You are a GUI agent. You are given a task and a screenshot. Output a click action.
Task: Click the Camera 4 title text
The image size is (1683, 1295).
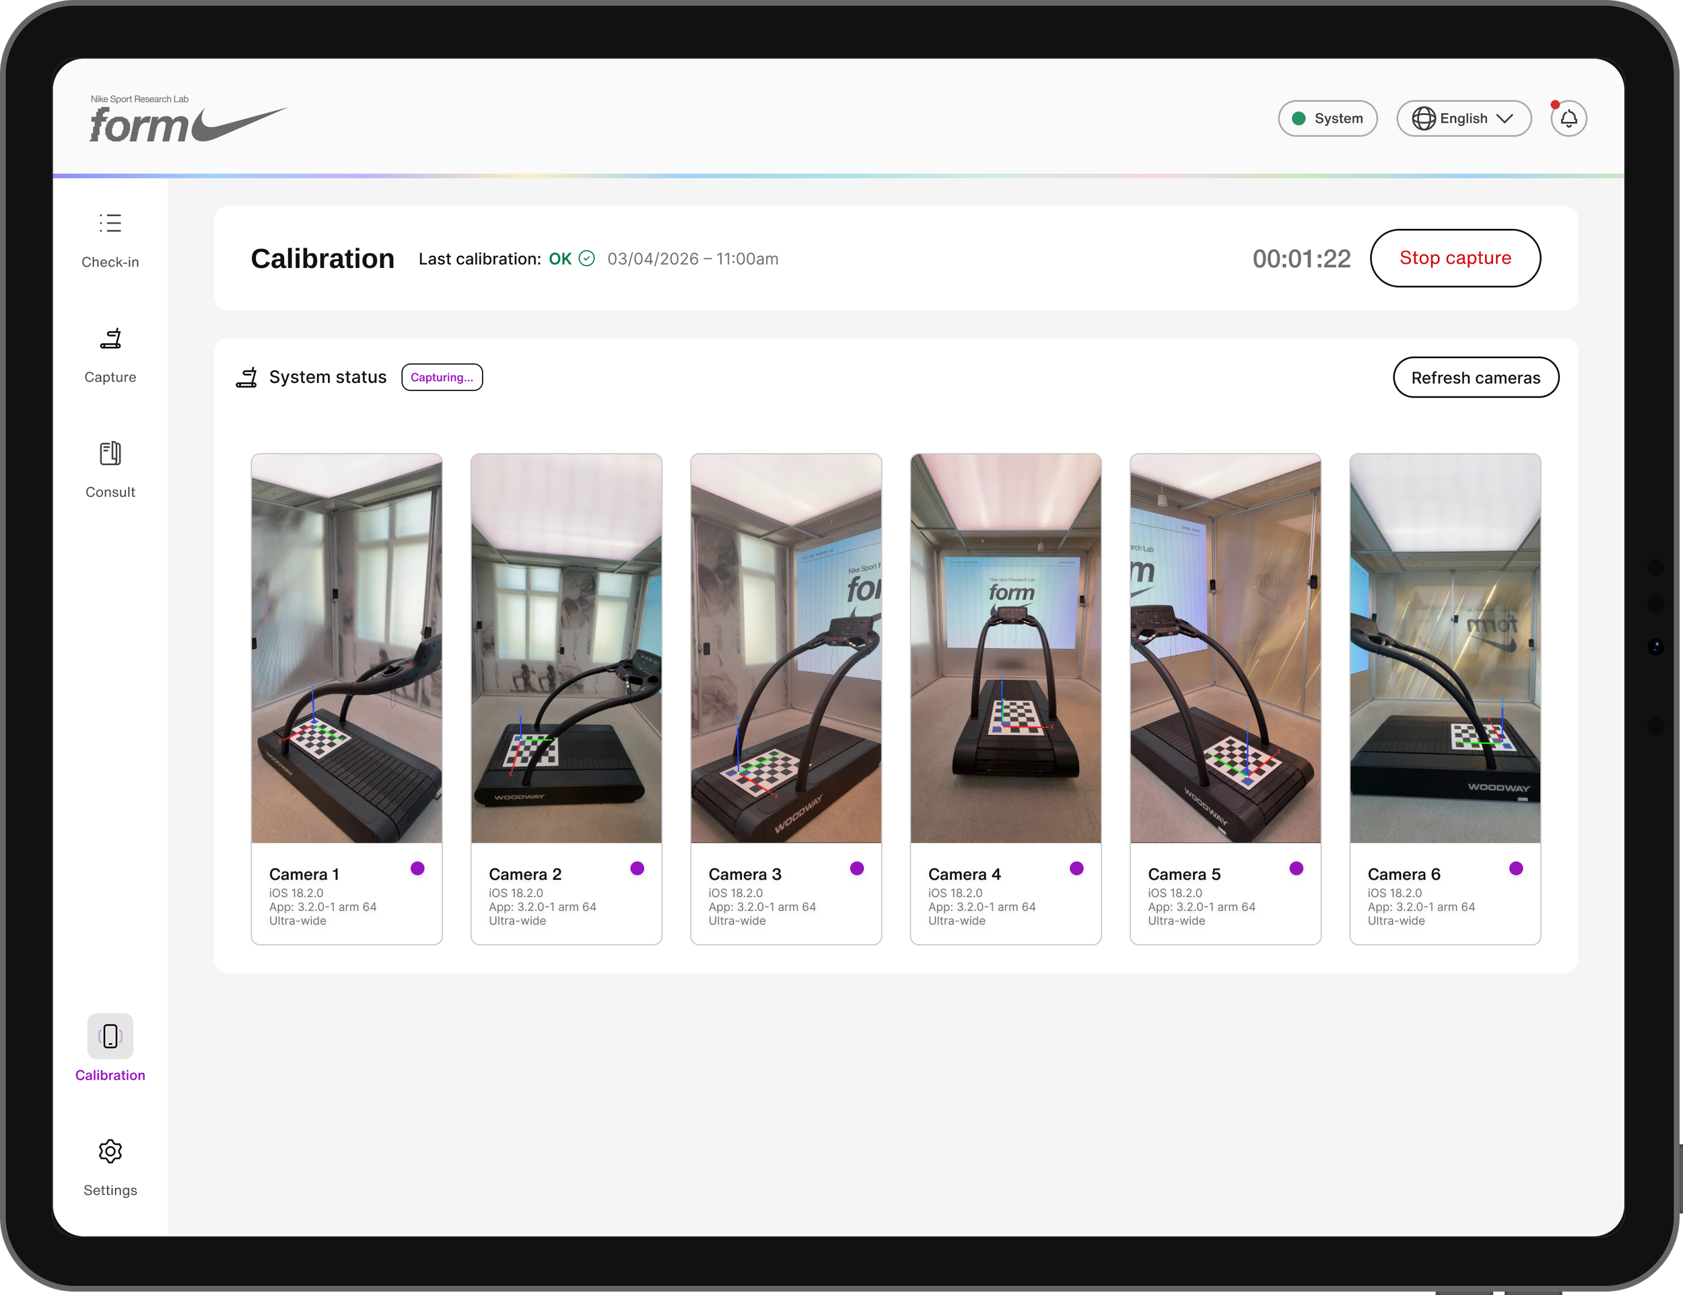coord(964,874)
